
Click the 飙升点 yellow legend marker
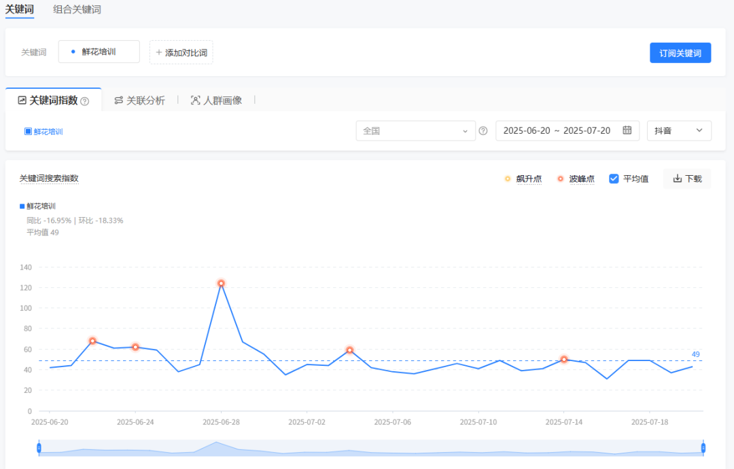pos(507,179)
